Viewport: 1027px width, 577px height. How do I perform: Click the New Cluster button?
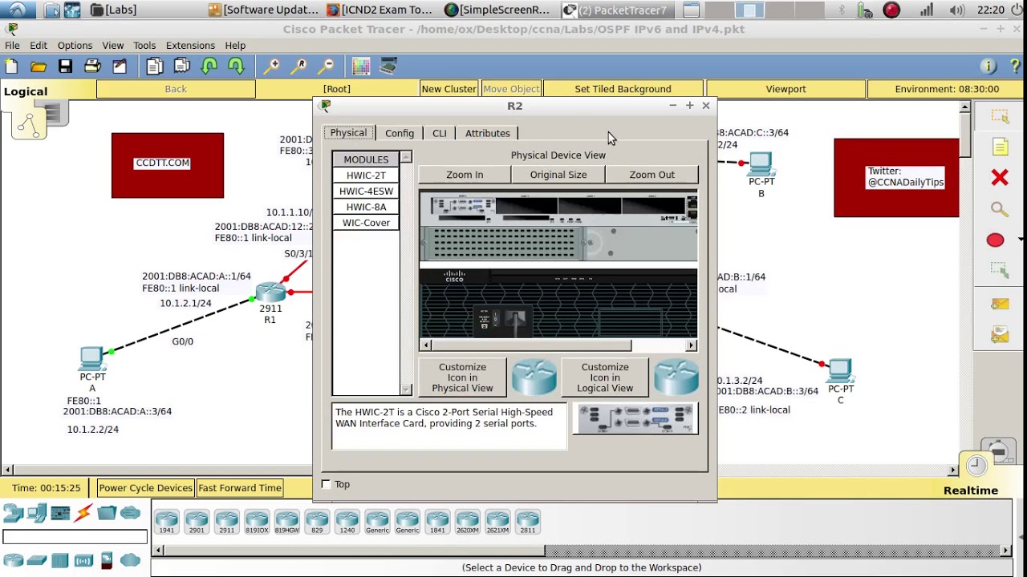pos(449,89)
